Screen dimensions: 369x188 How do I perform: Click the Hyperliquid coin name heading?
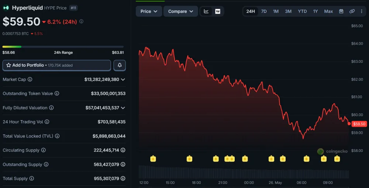(27, 8)
